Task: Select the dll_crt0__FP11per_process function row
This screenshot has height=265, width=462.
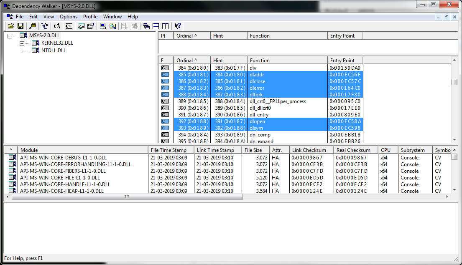Action: point(260,101)
